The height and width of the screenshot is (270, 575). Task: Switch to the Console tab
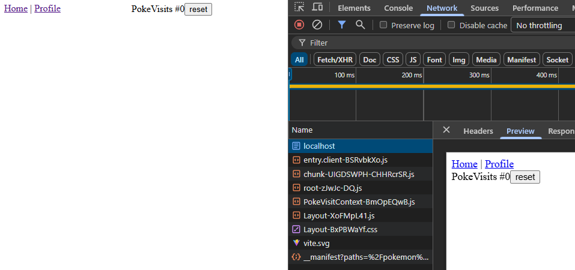398,8
